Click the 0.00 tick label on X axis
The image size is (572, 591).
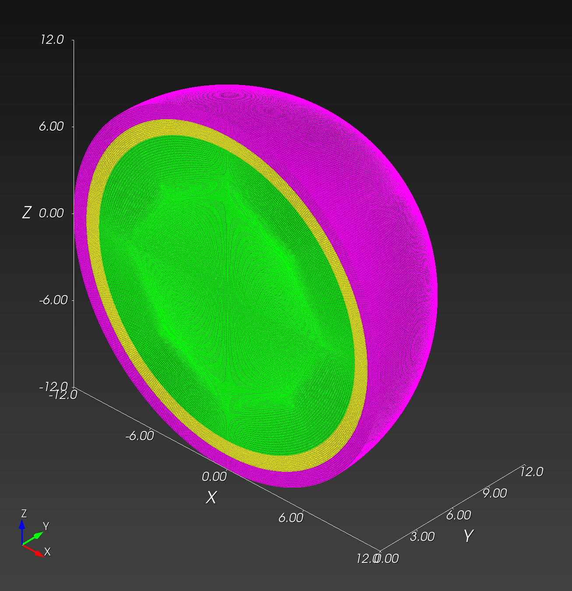pos(214,477)
